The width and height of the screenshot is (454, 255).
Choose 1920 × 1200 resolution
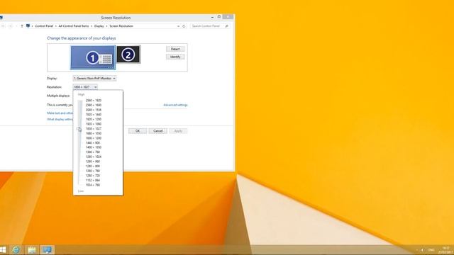pyautogui.click(x=93, y=119)
